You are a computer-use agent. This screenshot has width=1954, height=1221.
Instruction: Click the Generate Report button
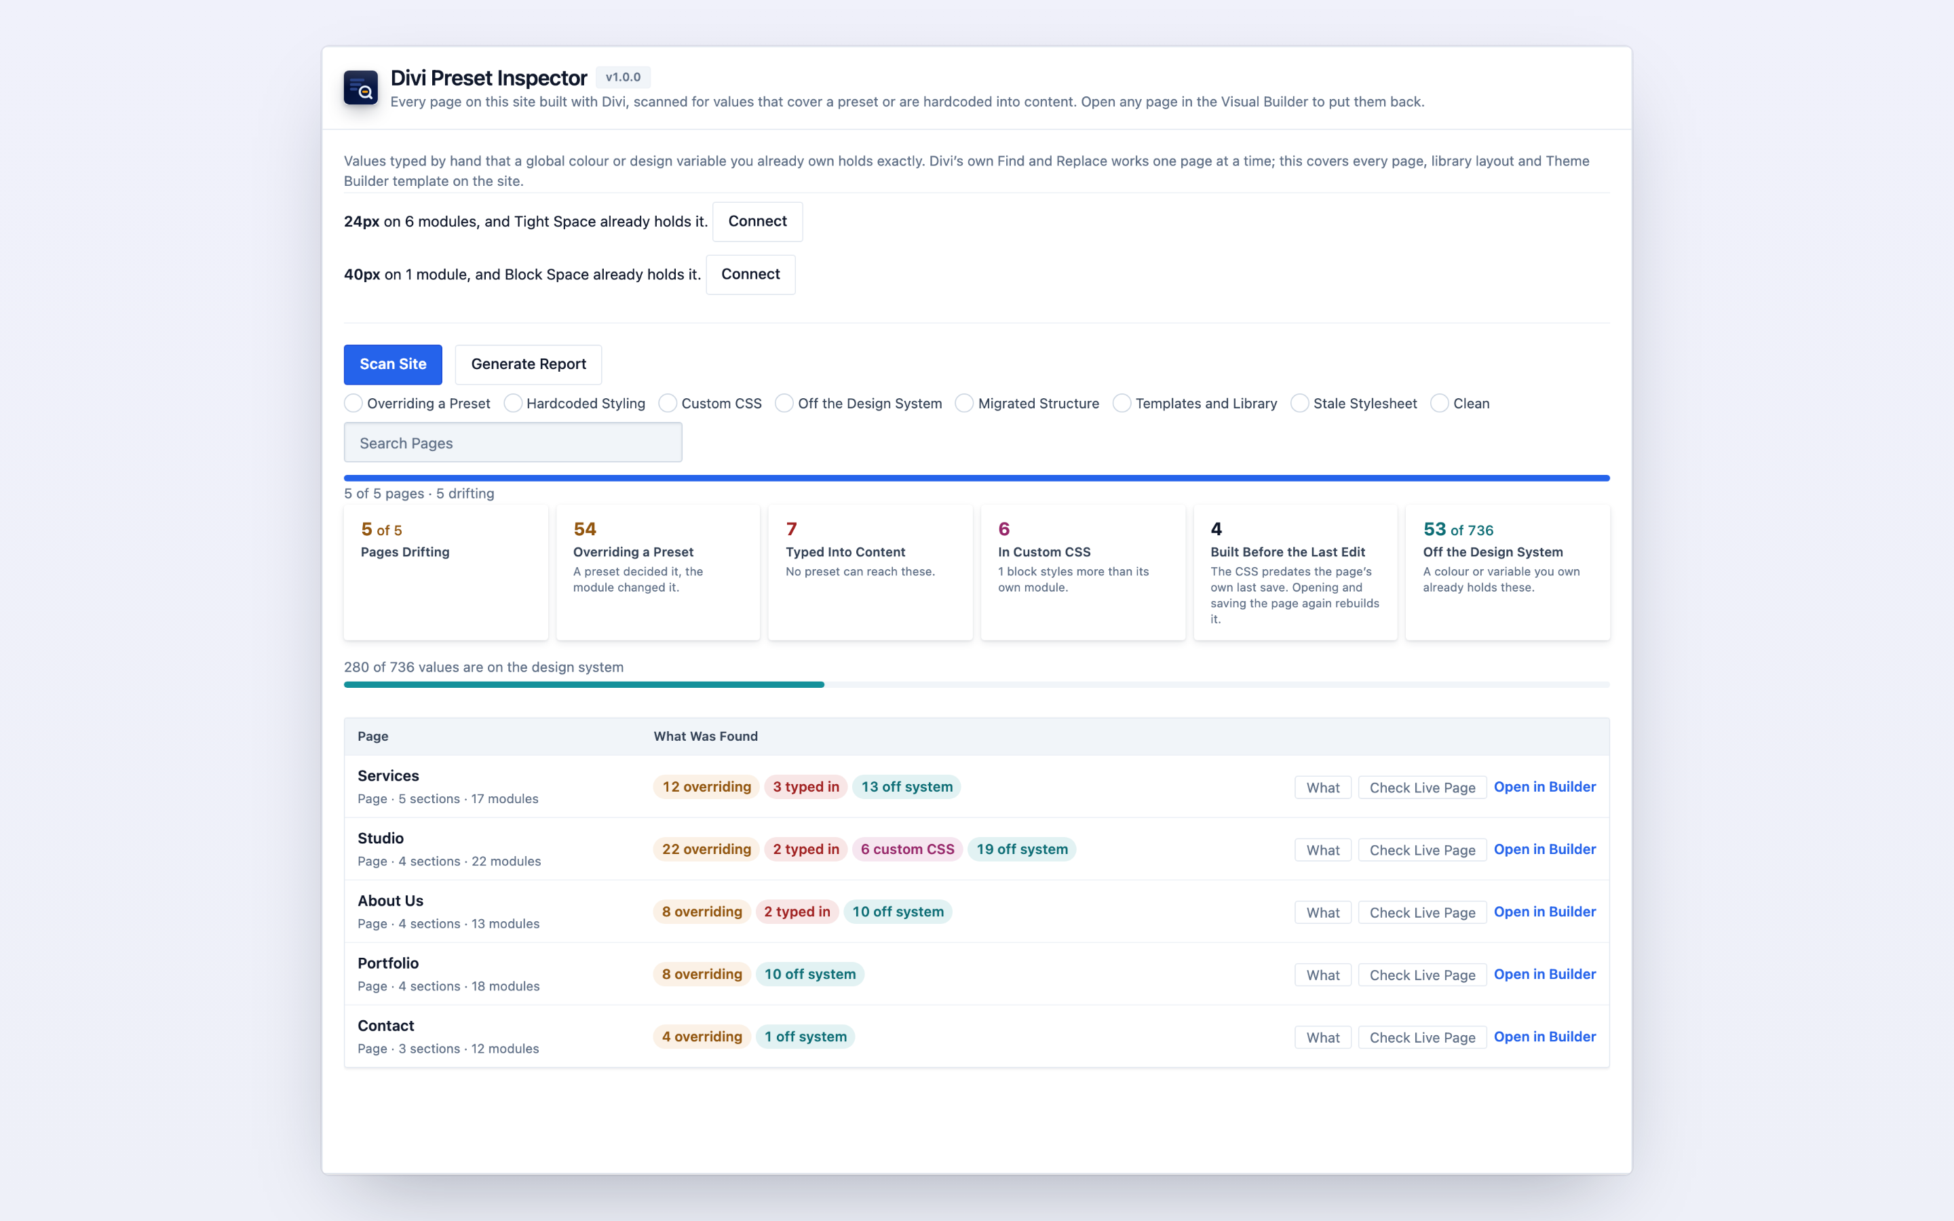click(x=528, y=364)
